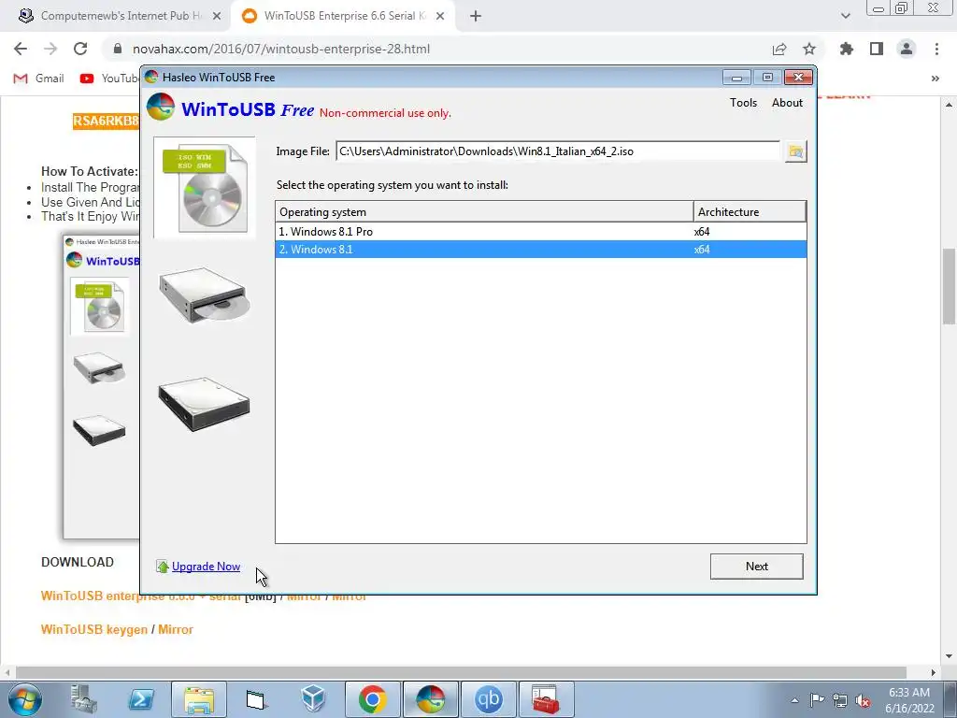Click the Next button

click(757, 567)
